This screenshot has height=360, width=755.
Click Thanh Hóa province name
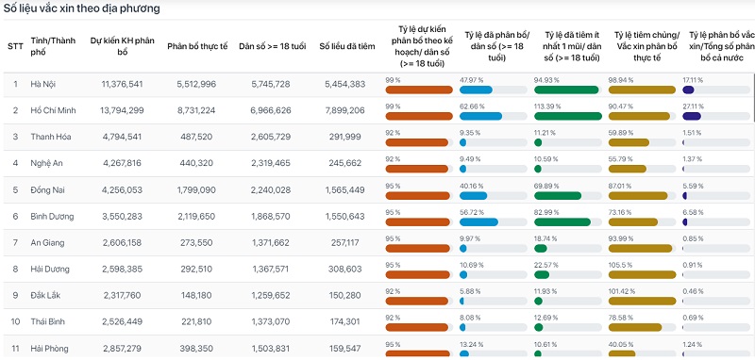pyautogui.click(x=51, y=137)
